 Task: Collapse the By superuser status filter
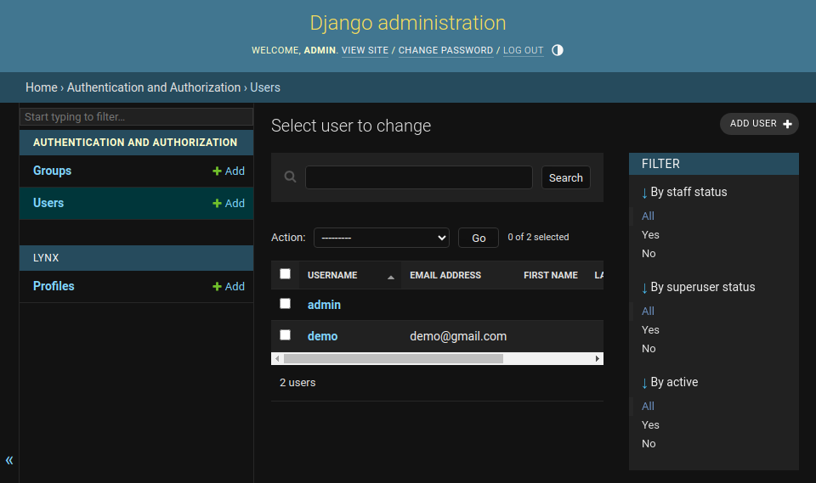(x=699, y=288)
